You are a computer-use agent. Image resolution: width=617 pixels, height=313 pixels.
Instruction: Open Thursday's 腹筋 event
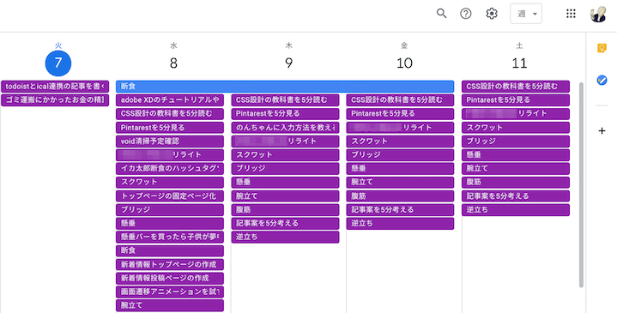tap(285, 209)
